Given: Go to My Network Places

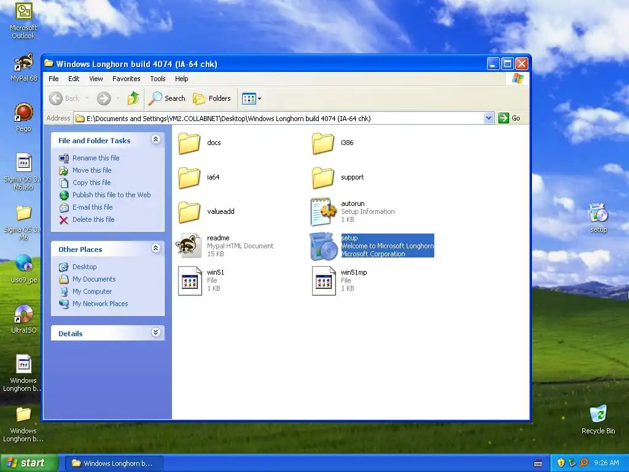Looking at the screenshot, I should tap(100, 304).
